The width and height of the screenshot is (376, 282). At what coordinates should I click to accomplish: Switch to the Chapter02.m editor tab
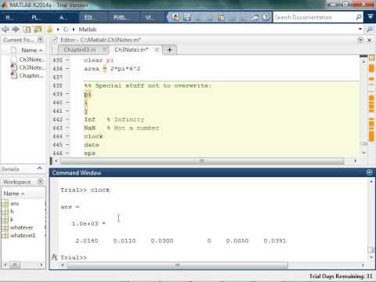[x=80, y=49]
